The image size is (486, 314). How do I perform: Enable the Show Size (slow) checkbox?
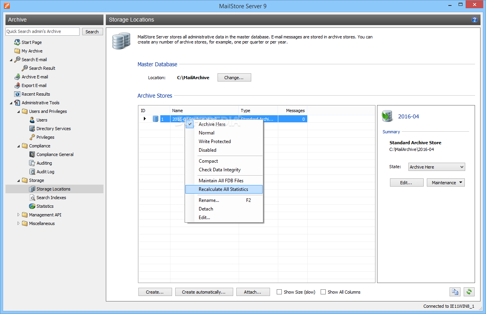pyautogui.click(x=279, y=292)
